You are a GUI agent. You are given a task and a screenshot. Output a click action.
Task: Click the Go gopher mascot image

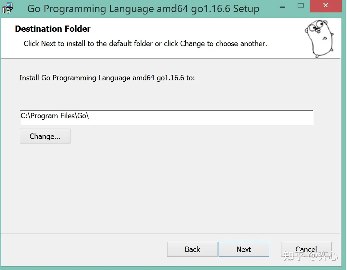[319, 38]
